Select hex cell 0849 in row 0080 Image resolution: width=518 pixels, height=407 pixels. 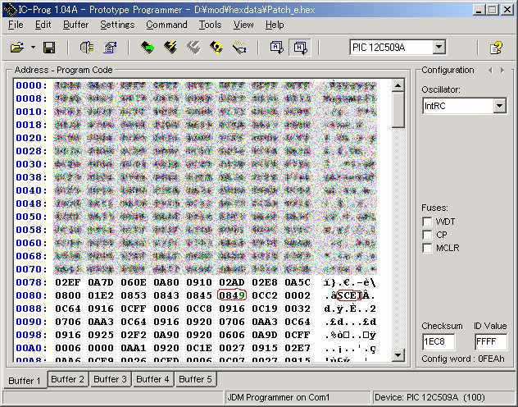[232, 295]
